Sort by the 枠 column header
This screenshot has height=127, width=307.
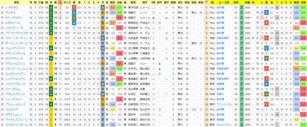(51, 2)
